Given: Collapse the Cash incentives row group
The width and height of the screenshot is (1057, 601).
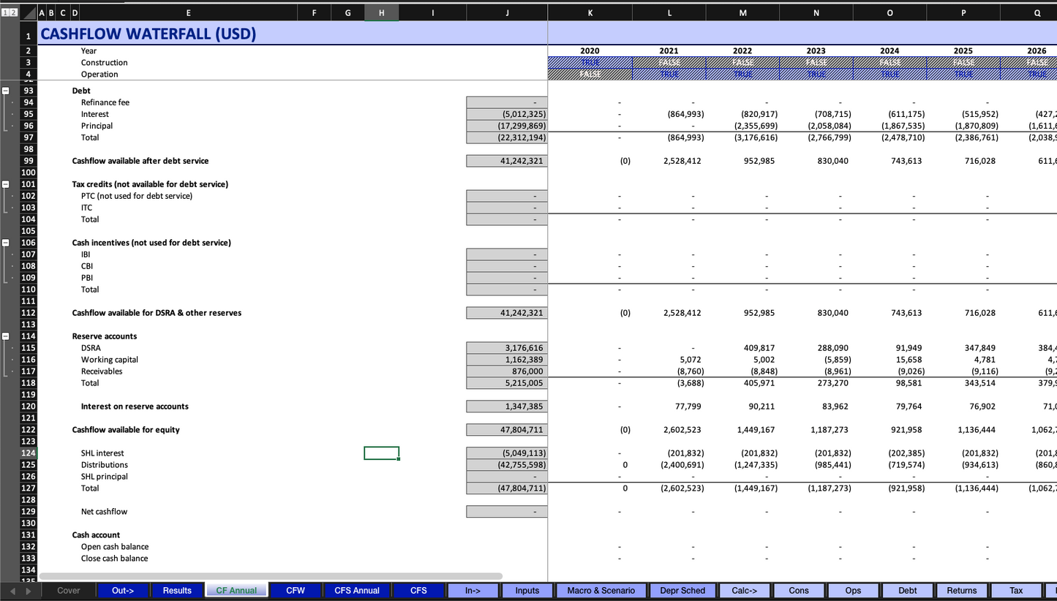Looking at the screenshot, I should tap(6, 243).
